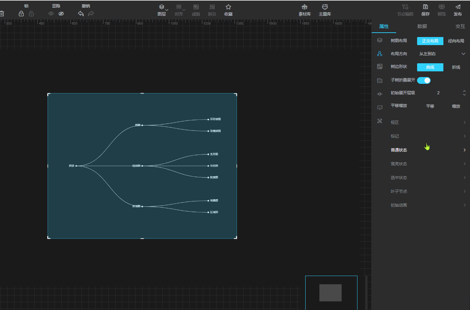Select 曲线 curved edge shape

point(430,67)
